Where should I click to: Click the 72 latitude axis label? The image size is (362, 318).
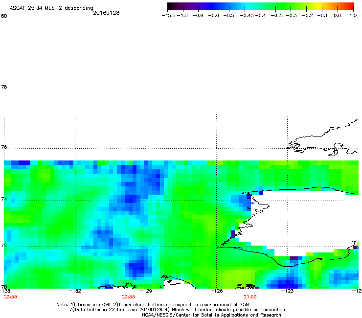point(4,245)
